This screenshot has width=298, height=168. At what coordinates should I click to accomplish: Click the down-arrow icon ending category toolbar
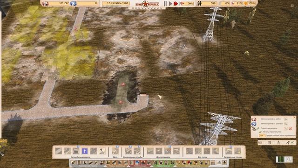[224, 162]
